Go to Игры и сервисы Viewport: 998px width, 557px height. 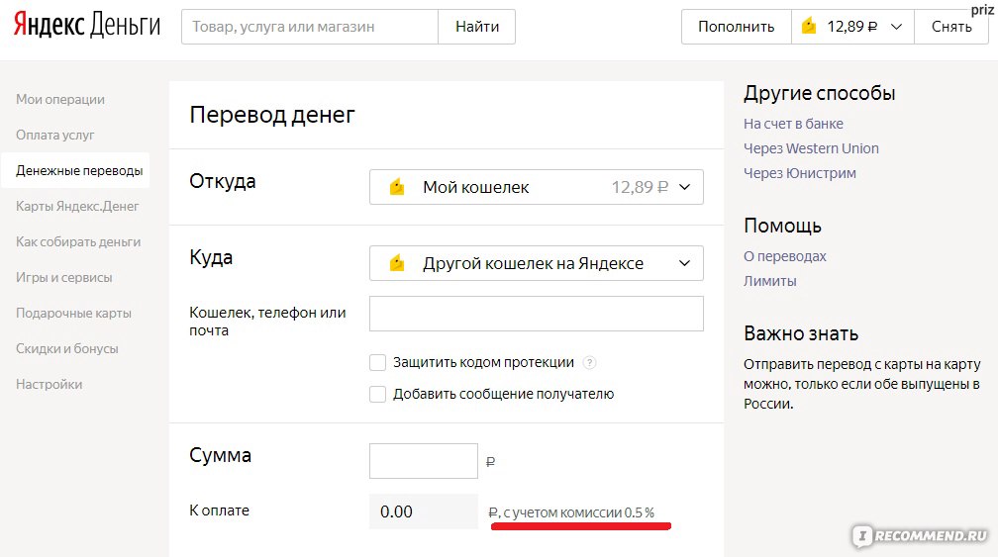pos(63,277)
